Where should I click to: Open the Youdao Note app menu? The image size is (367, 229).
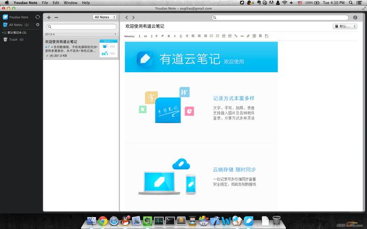point(25,3)
